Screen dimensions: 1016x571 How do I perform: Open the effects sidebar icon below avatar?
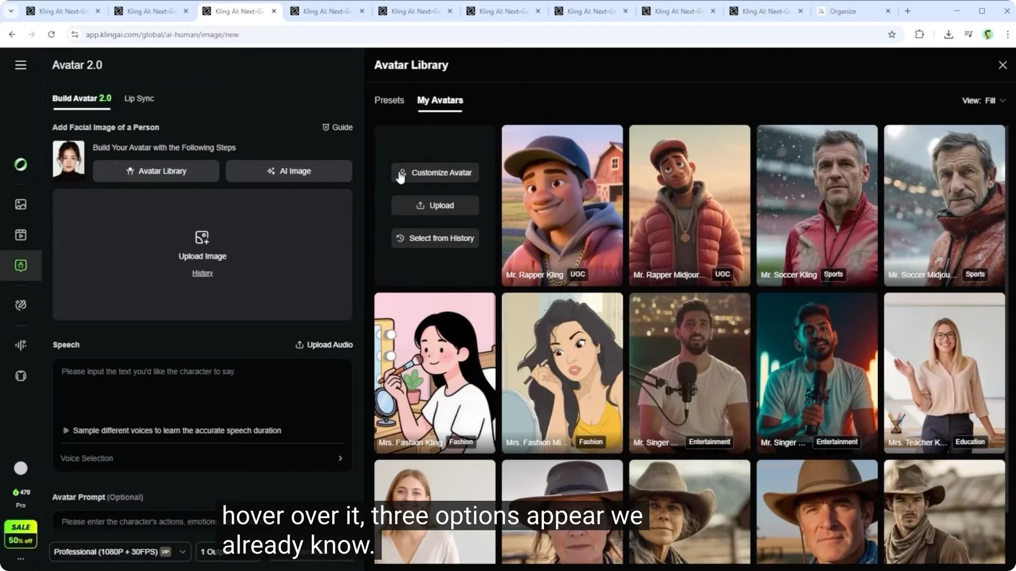coord(21,305)
